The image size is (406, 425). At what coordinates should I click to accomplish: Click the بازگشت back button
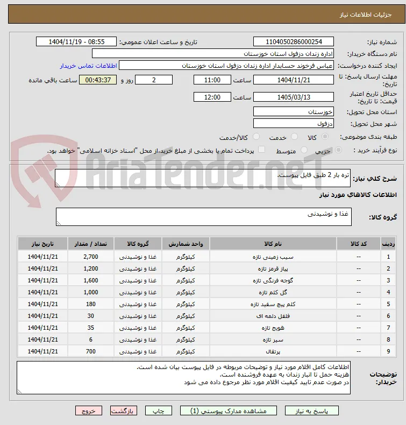pos(124,410)
